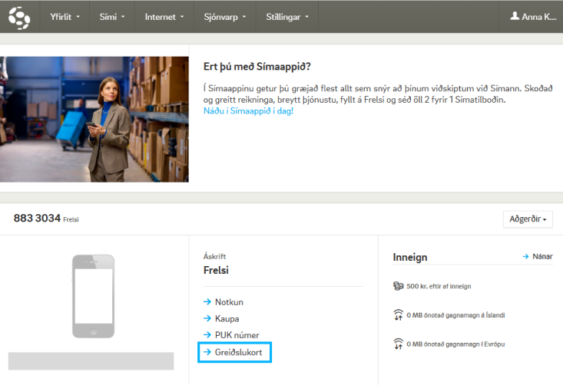Click the dropdown caret next to Sími

(x=123, y=17)
